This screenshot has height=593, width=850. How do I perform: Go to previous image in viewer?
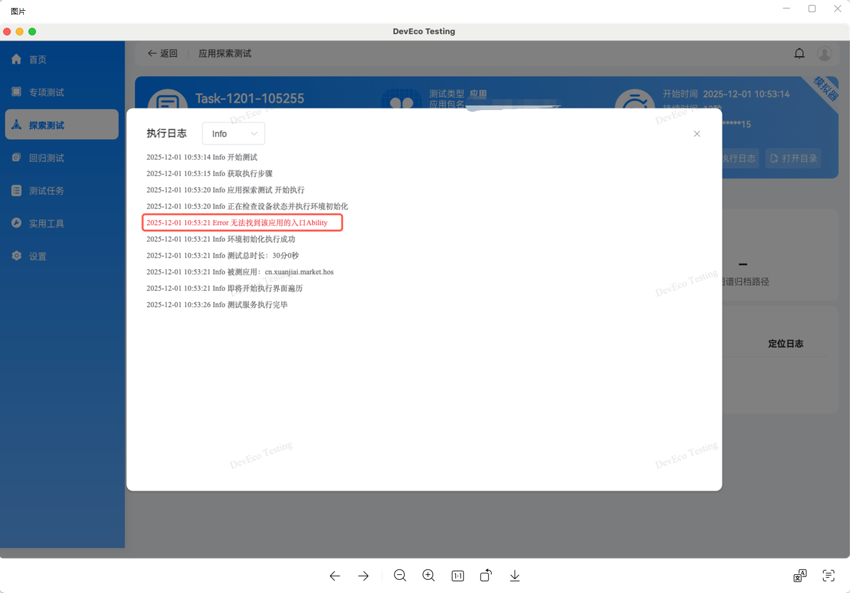335,576
